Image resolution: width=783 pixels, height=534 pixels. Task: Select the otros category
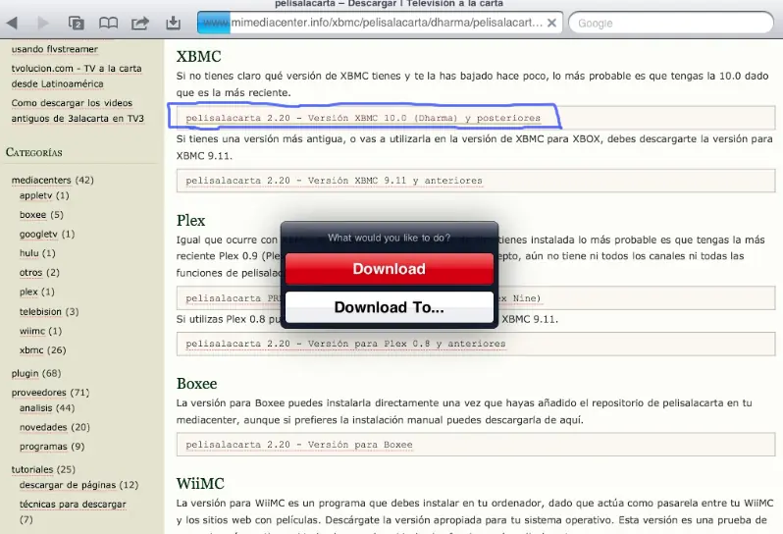[x=31, y=273]
